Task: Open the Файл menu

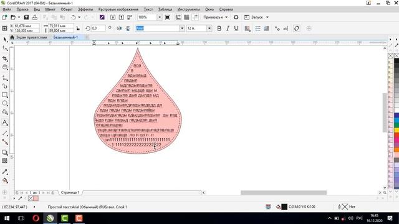Action: (7, 9)
